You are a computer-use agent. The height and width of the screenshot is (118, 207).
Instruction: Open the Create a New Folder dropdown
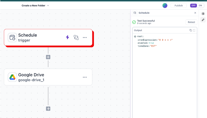(48, 6)
